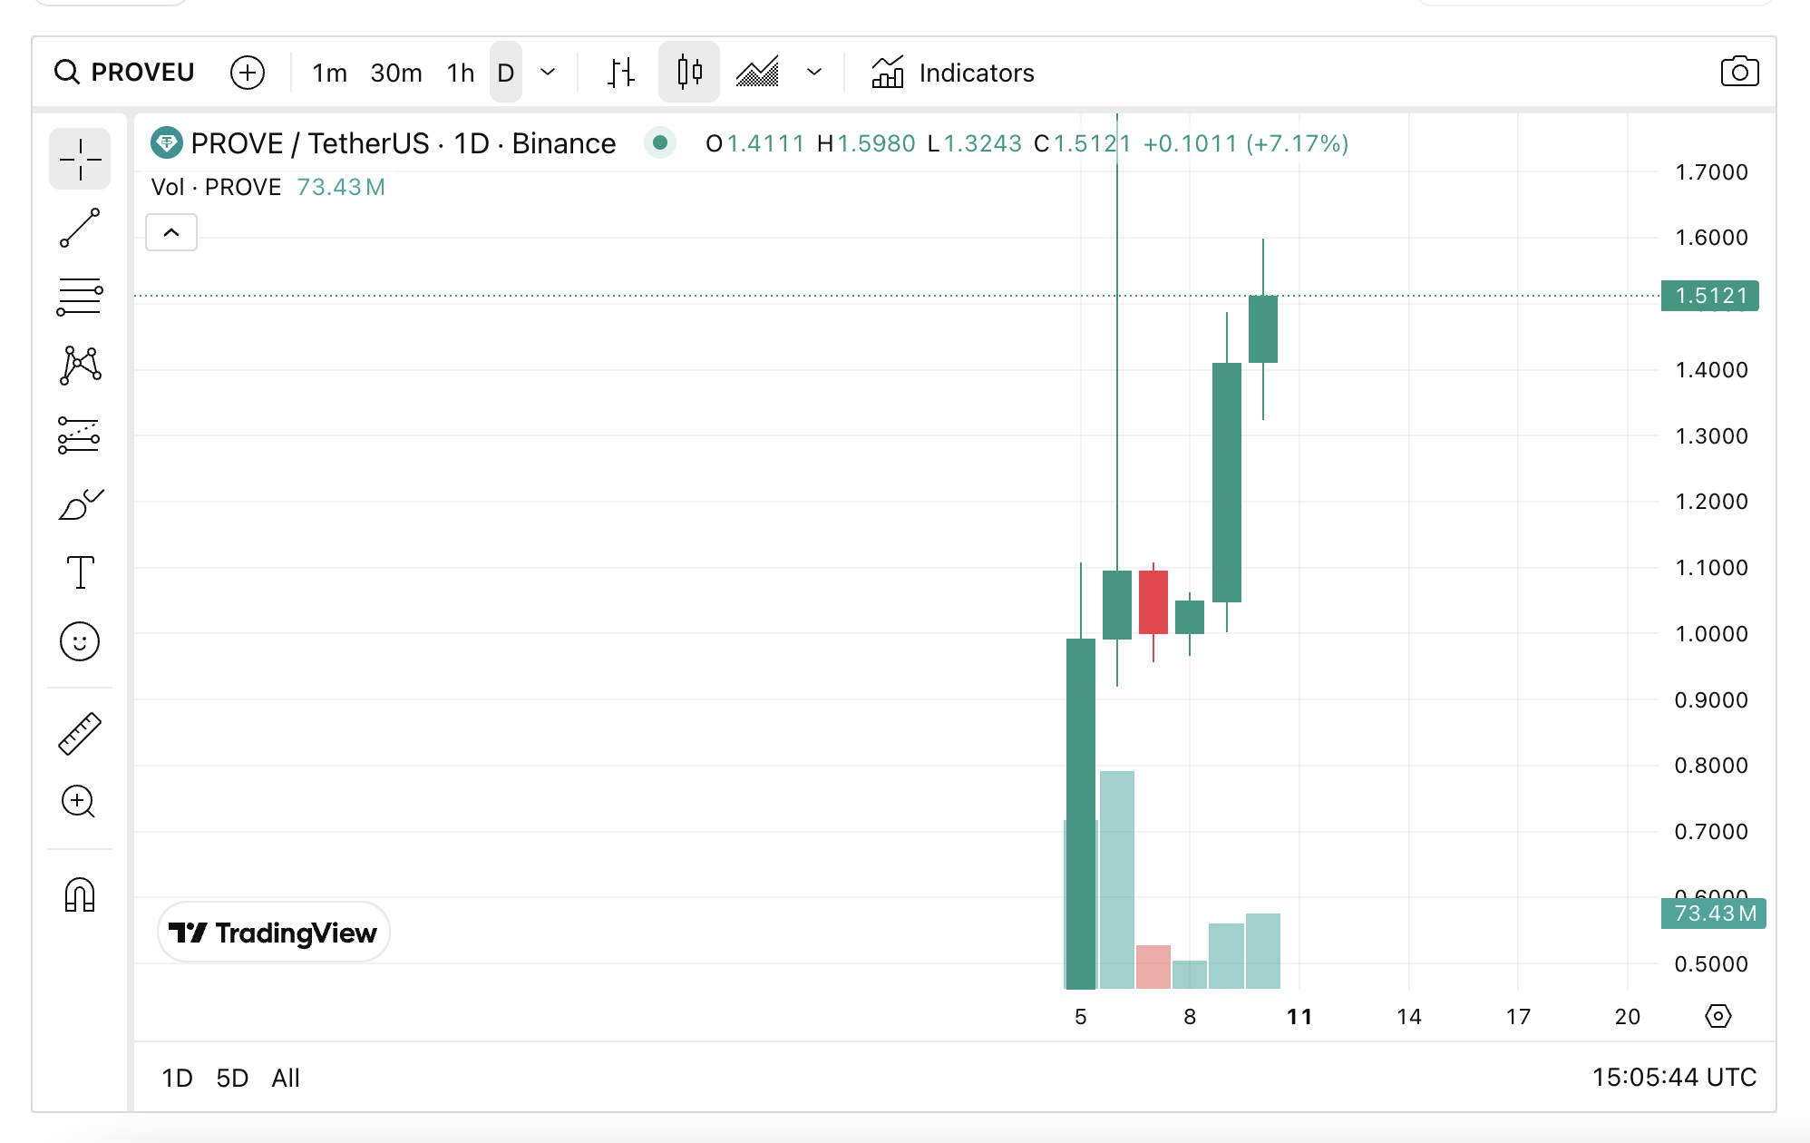Screen dimensions: 1810x1143
Task: Switch to 30m timeframe
Action: click(396, 73)
